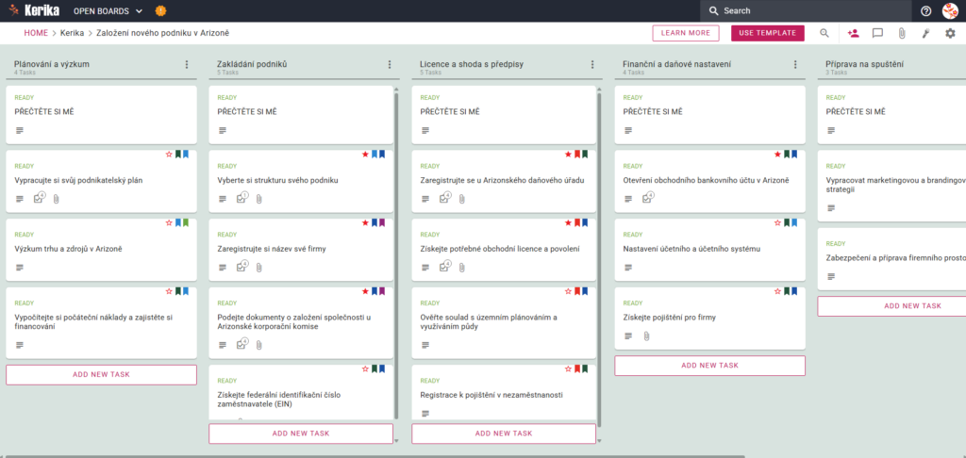Image resolution: width=966 pixels, height=458 pixels.
Task: Open the board attachments paperclip icon
Action: point(902,33)
